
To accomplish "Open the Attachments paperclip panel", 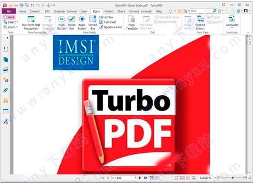I will [x=6, y=90].
